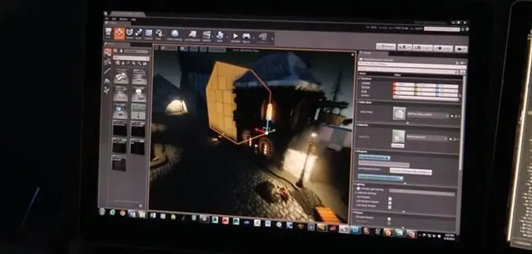
Task: Click the white button in Blueprint section
Action: 410,171
